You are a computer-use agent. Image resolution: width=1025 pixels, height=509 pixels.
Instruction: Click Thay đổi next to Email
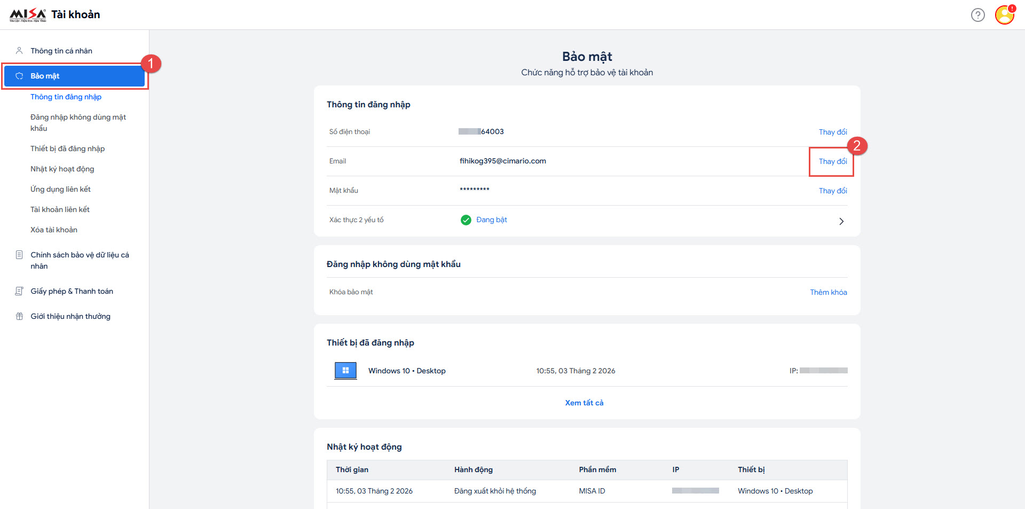coord(832,161)
